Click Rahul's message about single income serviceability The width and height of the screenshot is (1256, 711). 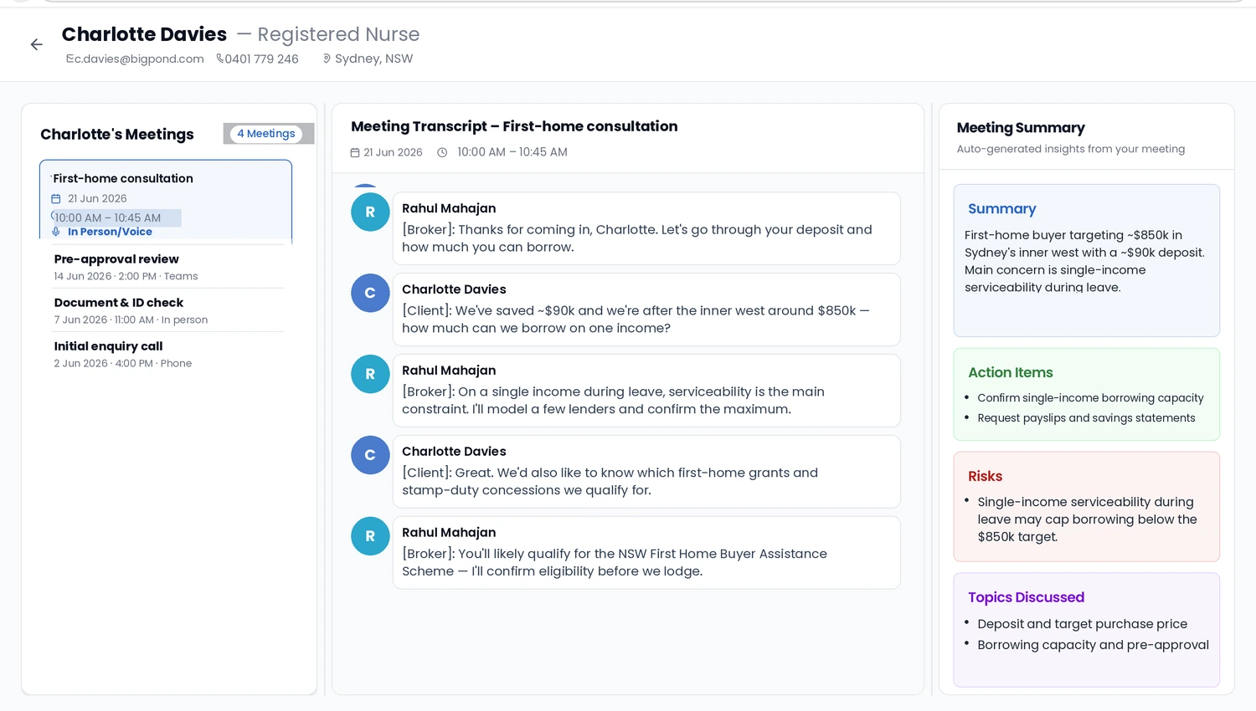(646, 391)
